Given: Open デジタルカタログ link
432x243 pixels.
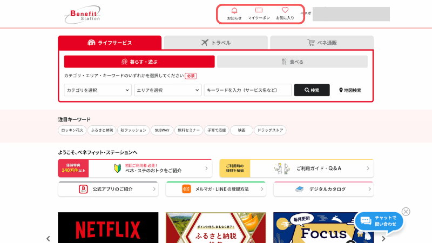Looking at the screenshot, I should click(323, 189).
